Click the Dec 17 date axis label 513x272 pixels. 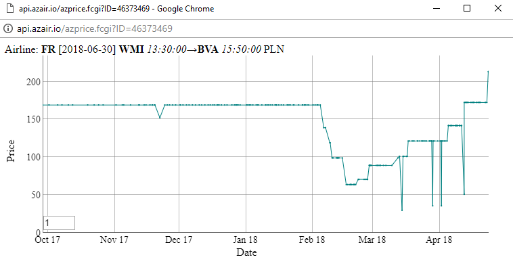[179, 240]
